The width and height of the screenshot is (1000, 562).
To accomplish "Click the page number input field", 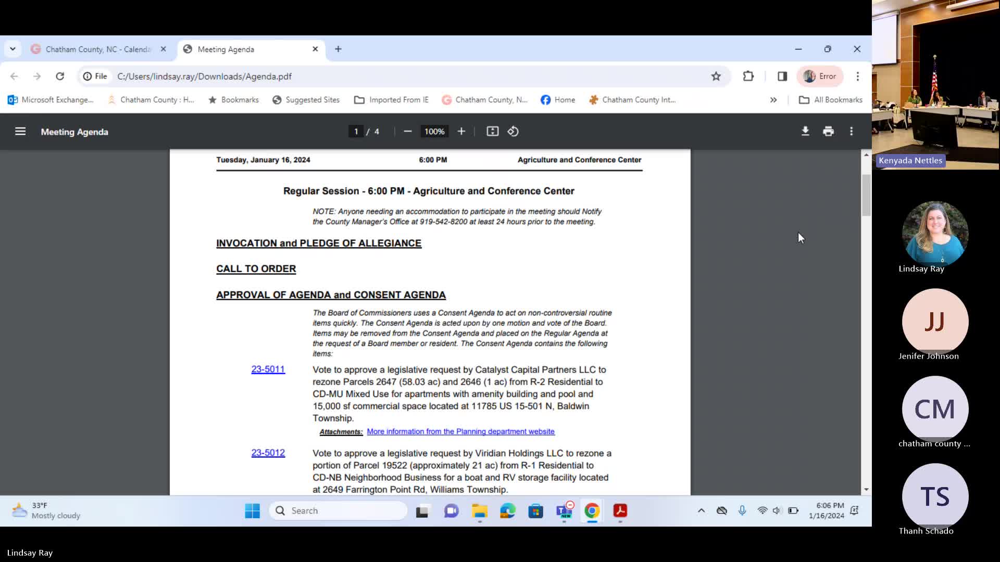I will point(356,132).
